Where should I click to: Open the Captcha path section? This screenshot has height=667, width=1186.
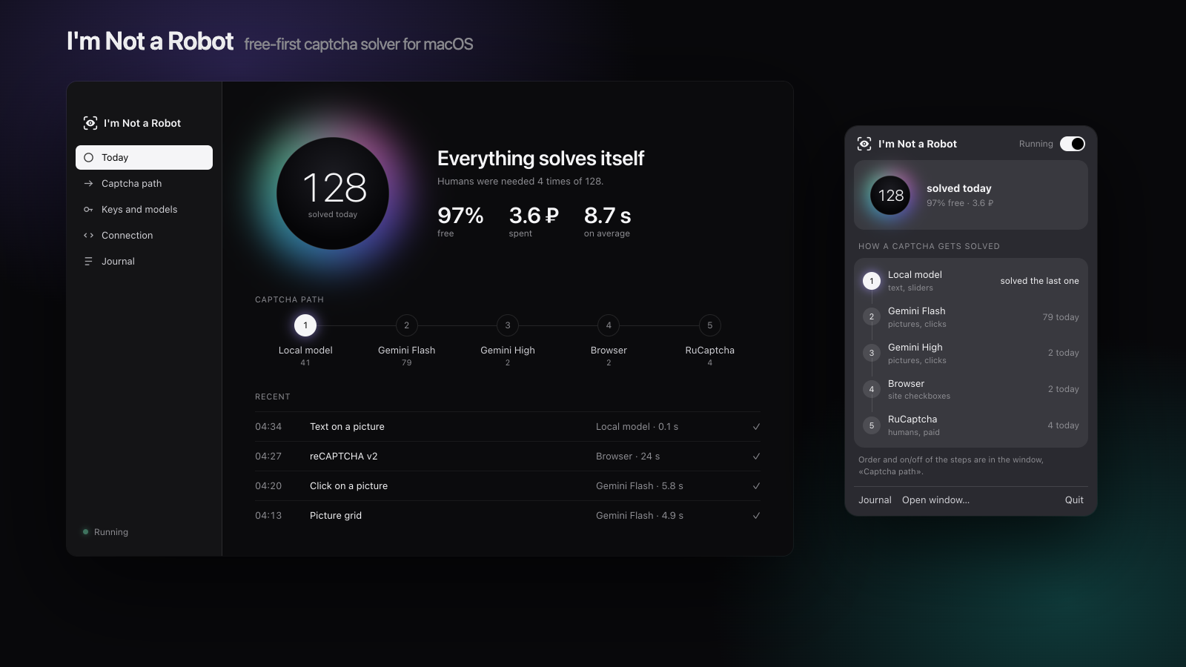tap(144, 183)
